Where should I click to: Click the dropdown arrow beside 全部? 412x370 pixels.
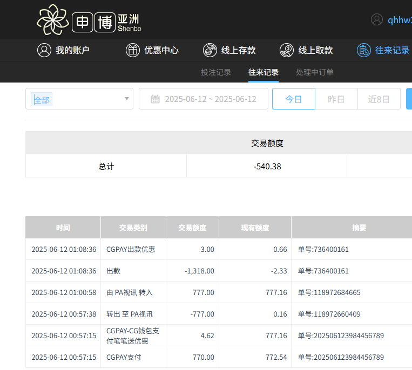(x=127, y=99)
